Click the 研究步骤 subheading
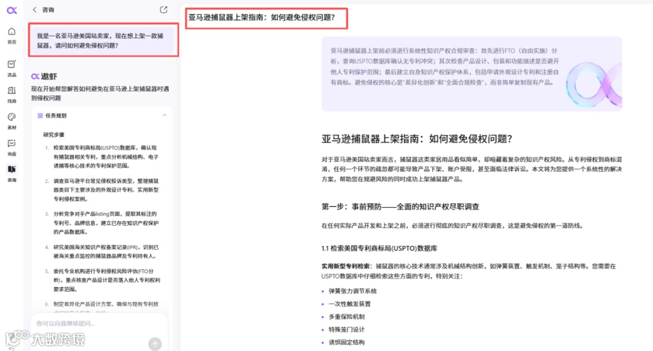The image size is (653, 351). tap(54, 134)
